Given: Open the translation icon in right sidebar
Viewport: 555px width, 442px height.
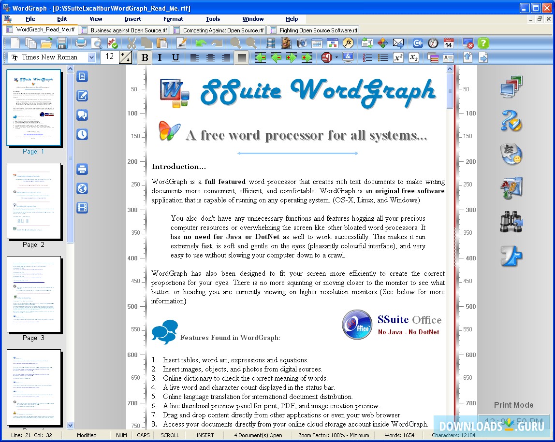Looking at the screenshot, I should [x=511, y=155].
